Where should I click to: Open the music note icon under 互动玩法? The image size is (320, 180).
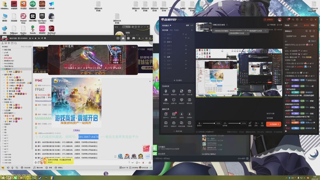[x=189, y=100]
